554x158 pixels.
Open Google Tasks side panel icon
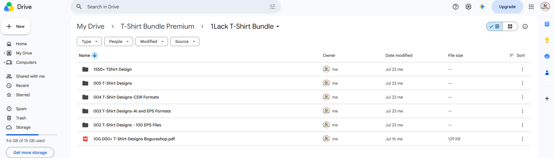[547, 56]
